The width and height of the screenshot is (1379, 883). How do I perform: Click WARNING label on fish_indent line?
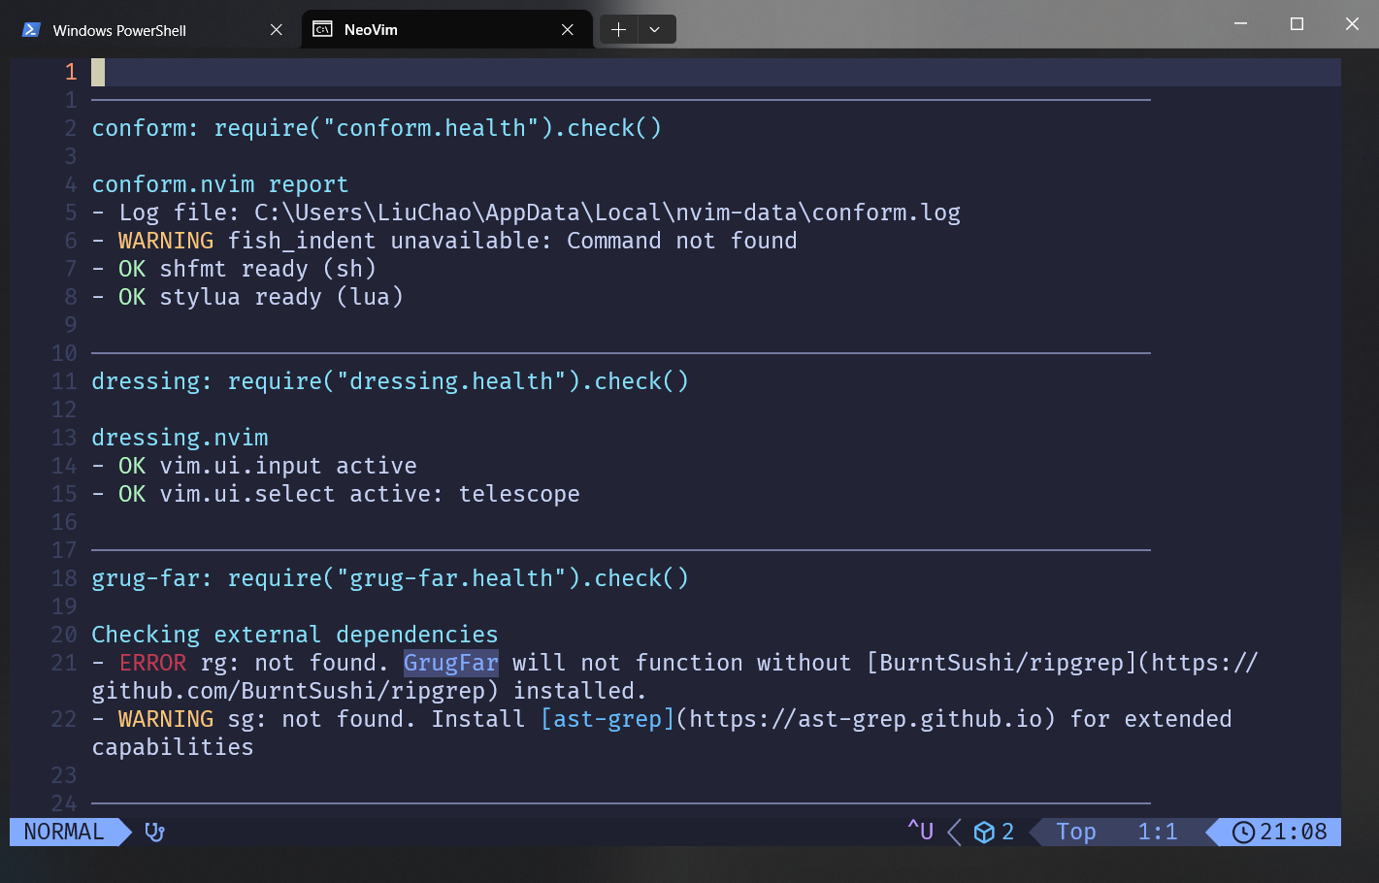click(166, 241)
